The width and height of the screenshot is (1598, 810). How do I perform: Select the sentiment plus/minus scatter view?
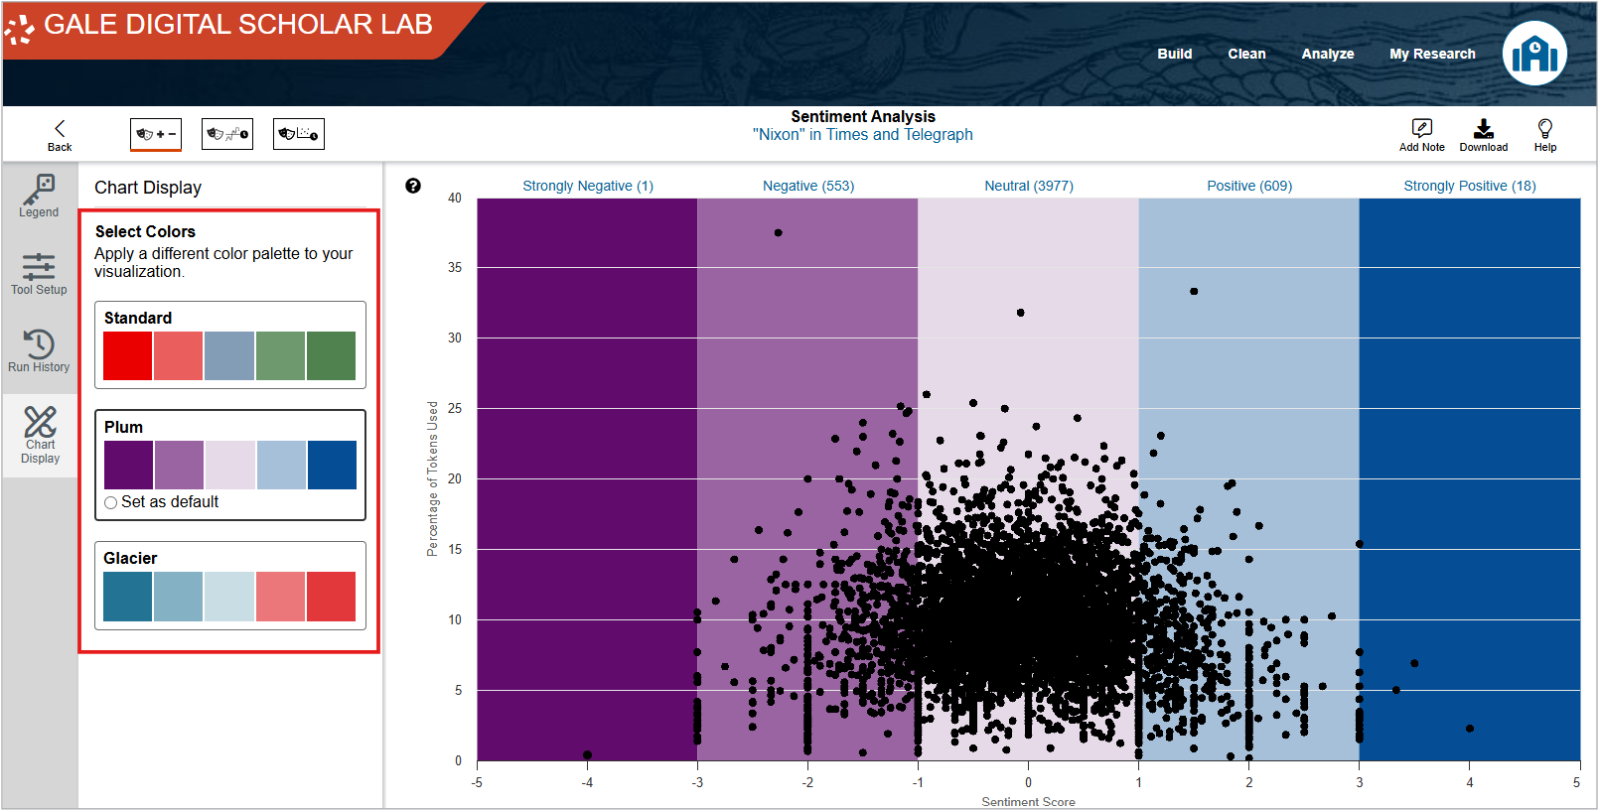(156, 134)
